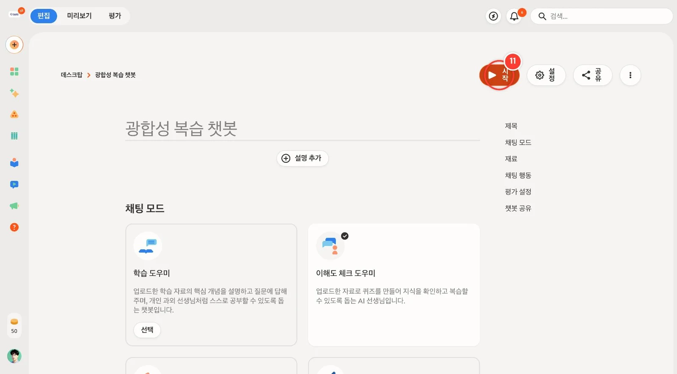Select the 이해도 체크 도우미 mode card
The image size is (677, 374).
[394, 285]
